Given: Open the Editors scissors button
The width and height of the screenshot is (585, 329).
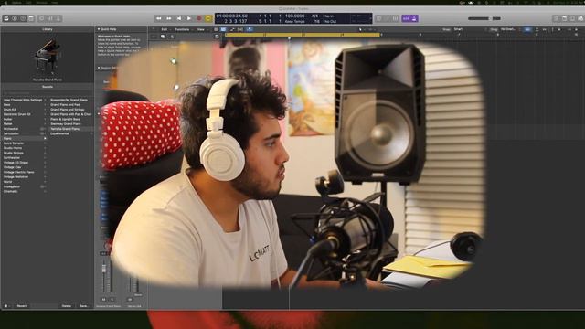Looking at the screenshot, I should [58, 18].
